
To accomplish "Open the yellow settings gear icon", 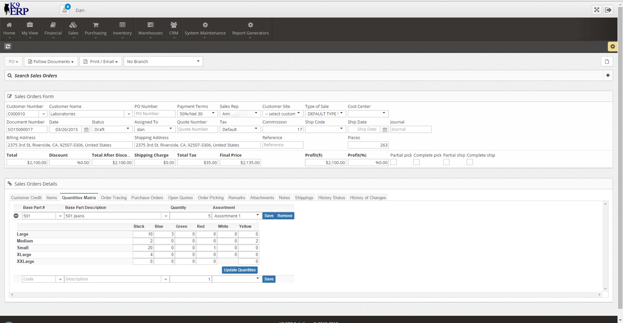I will coord(612,46).
